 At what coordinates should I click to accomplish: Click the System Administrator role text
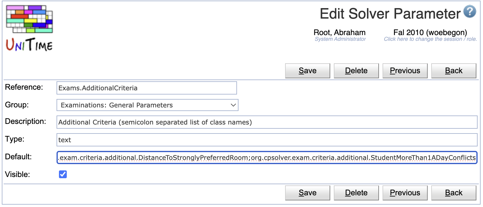pyautogui.click(x=340, y=39)
